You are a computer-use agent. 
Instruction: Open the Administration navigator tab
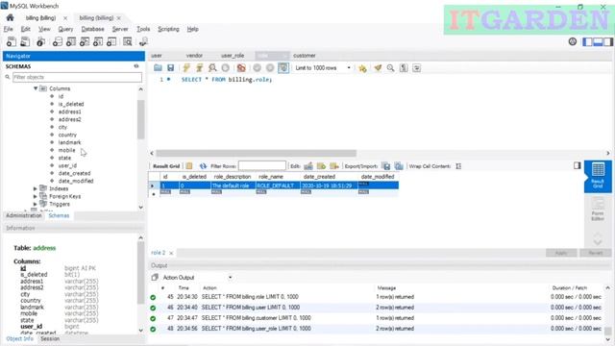coord(23,215)
